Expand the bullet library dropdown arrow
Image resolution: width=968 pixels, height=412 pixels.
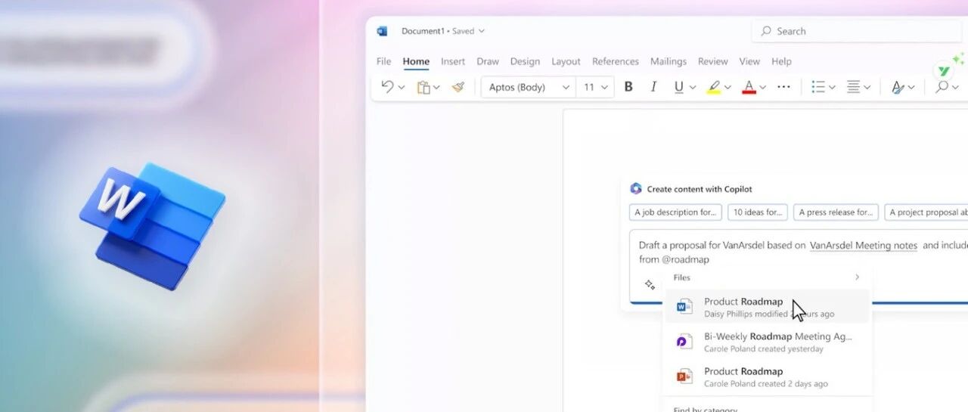pyautogui.click(x=832, y=88)
